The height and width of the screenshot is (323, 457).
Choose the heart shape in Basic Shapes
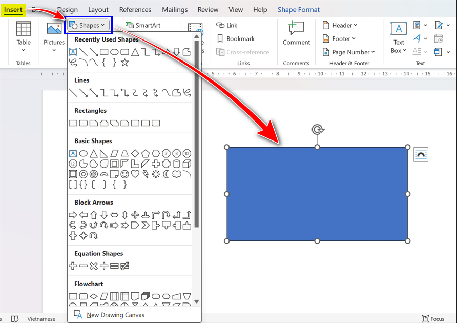click(135, 174)
